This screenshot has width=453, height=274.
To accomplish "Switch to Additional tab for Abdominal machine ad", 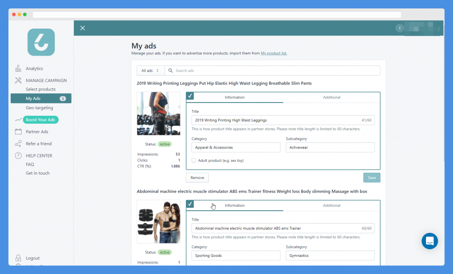I will tap(332, 205).
